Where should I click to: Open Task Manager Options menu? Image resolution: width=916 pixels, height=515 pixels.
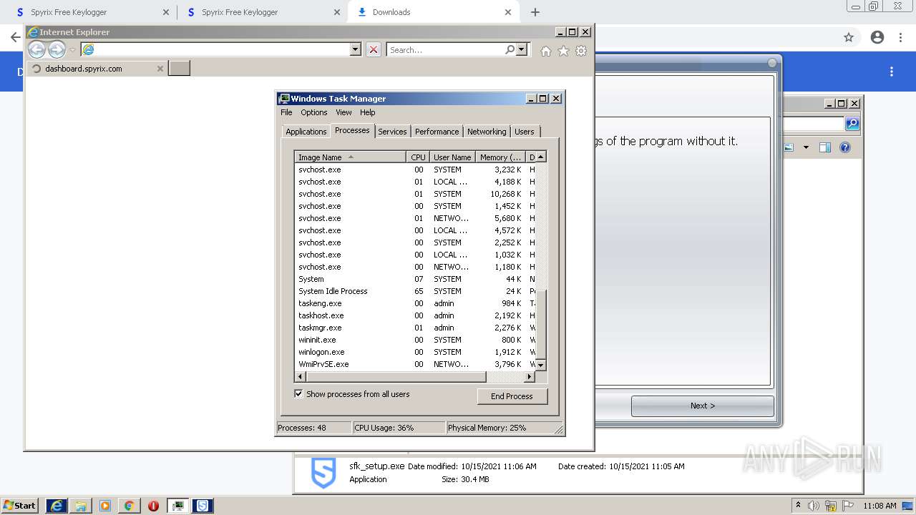click(x=313, y=112)
